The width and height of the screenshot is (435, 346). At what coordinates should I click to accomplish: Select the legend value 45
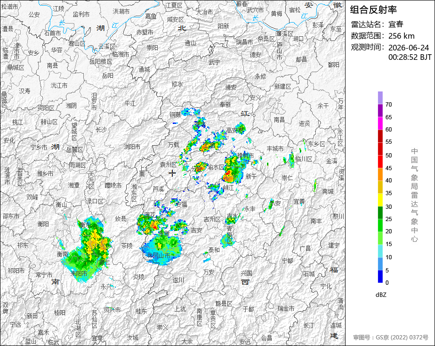click(388, 168)
